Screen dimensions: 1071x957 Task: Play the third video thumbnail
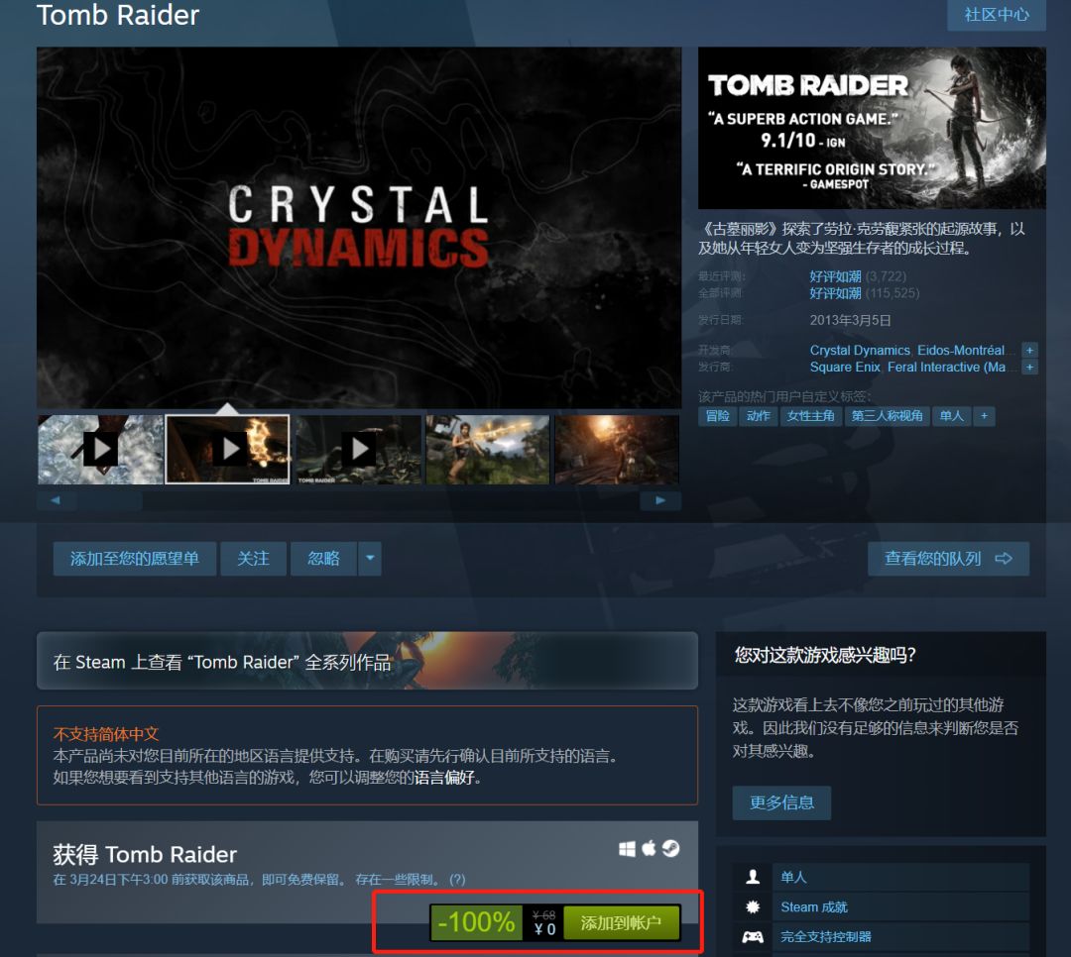(x=358, y=449)
